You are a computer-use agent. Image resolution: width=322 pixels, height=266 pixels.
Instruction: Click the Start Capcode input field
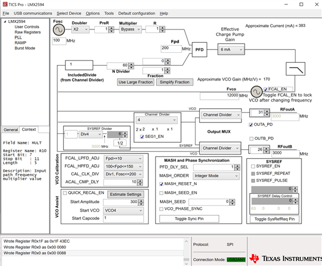click(123, 218)
